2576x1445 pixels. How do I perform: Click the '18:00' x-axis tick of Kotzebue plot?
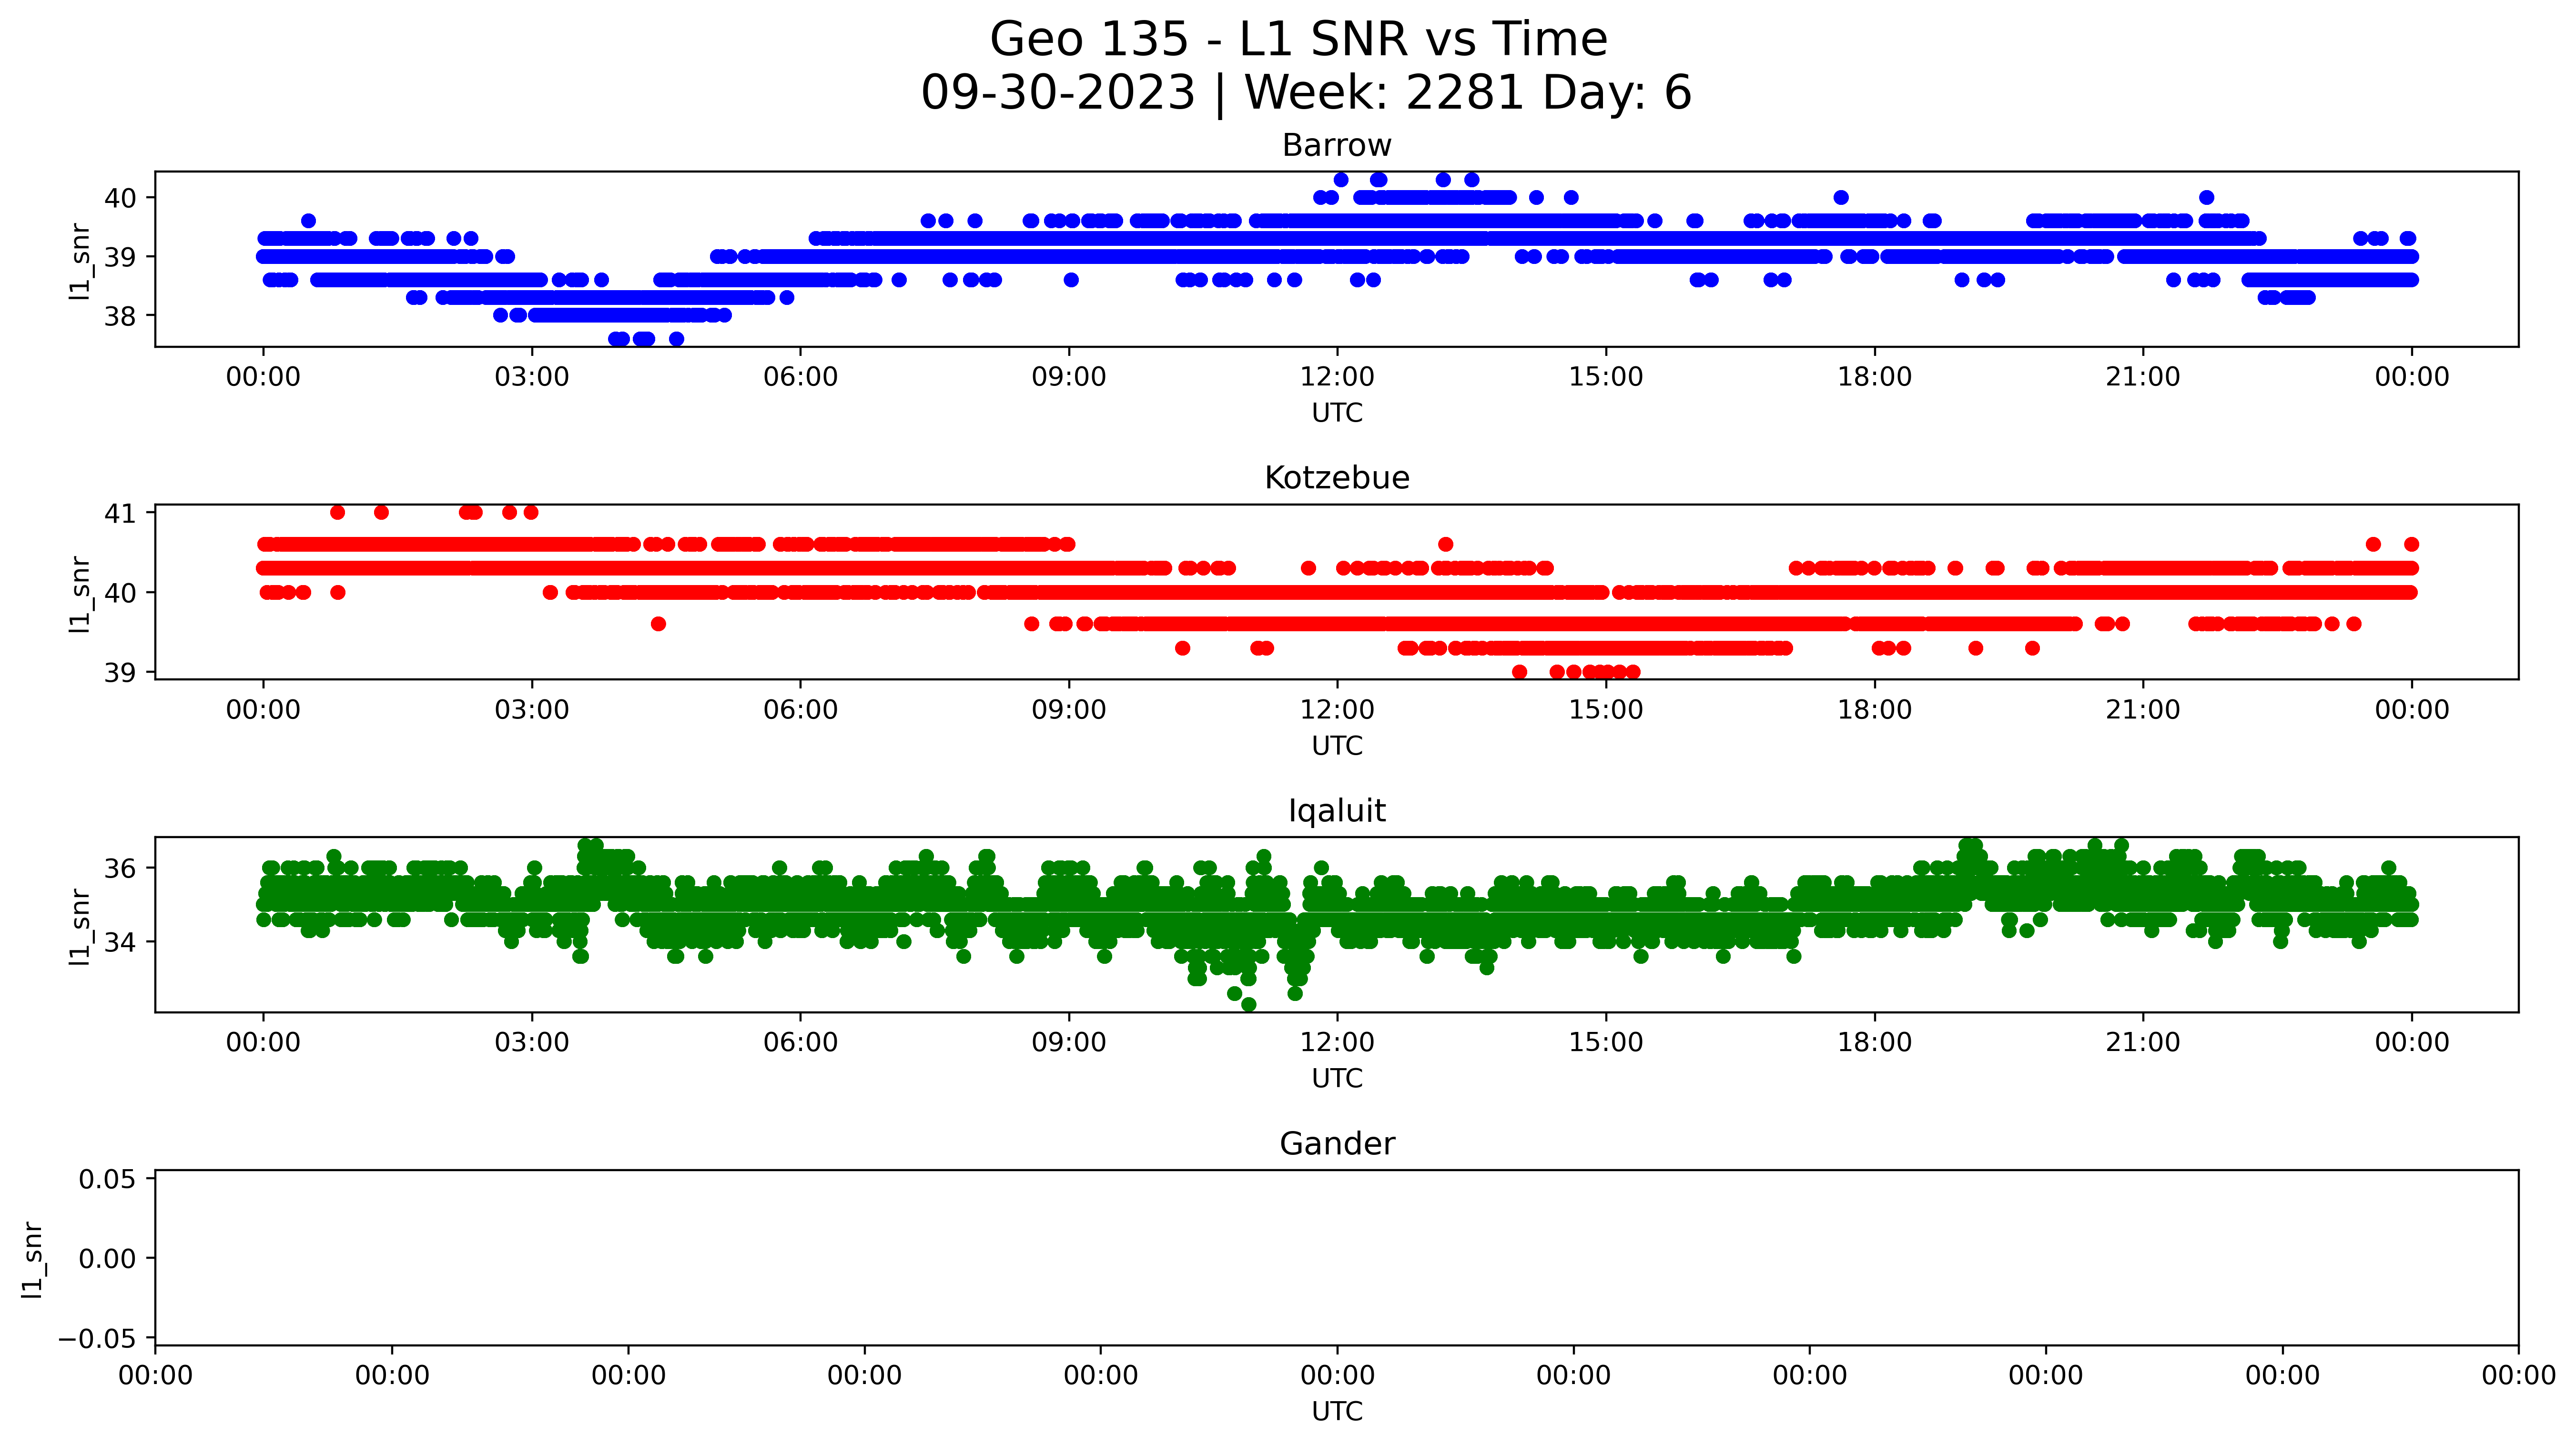click(x=1875, y=711)
